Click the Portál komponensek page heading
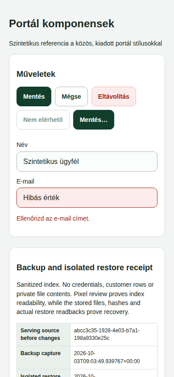174x377 pixels. tap(62, 24)
